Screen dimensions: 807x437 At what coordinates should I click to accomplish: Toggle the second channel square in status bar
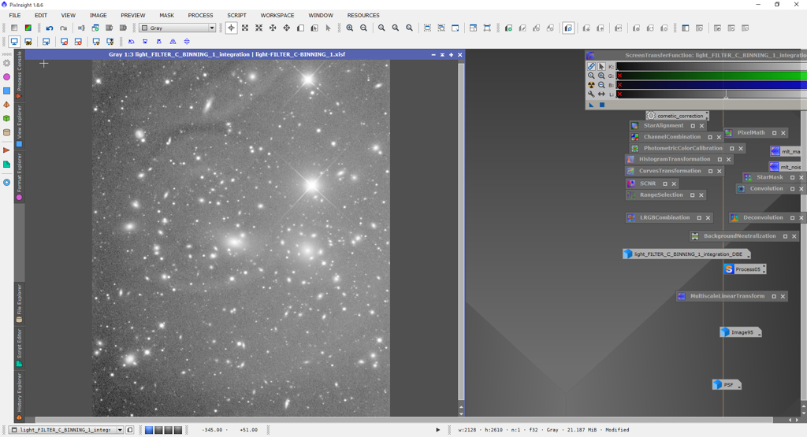point(159,430)
